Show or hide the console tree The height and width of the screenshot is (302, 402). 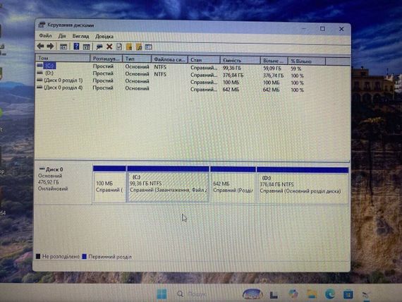(63, 47)
